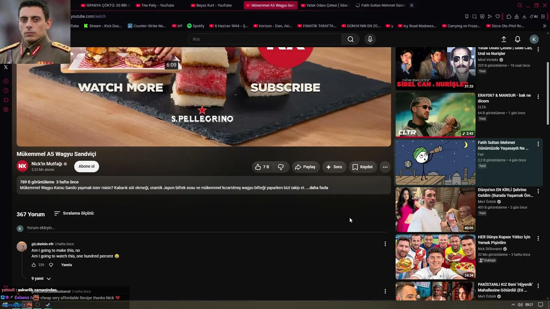Save the video with "Kaydet" button

click(x=363, y=167)
